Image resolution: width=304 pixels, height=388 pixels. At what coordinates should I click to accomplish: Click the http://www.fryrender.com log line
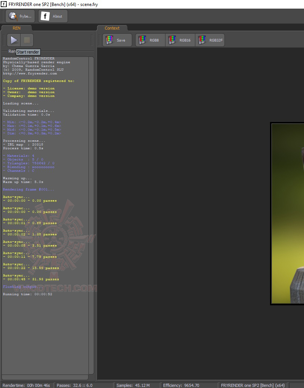(x=30, y=73)
